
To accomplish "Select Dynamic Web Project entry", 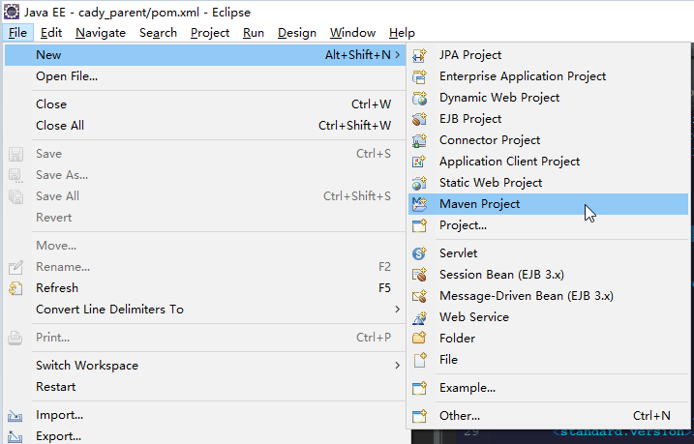I will click(x=549, y=98).
